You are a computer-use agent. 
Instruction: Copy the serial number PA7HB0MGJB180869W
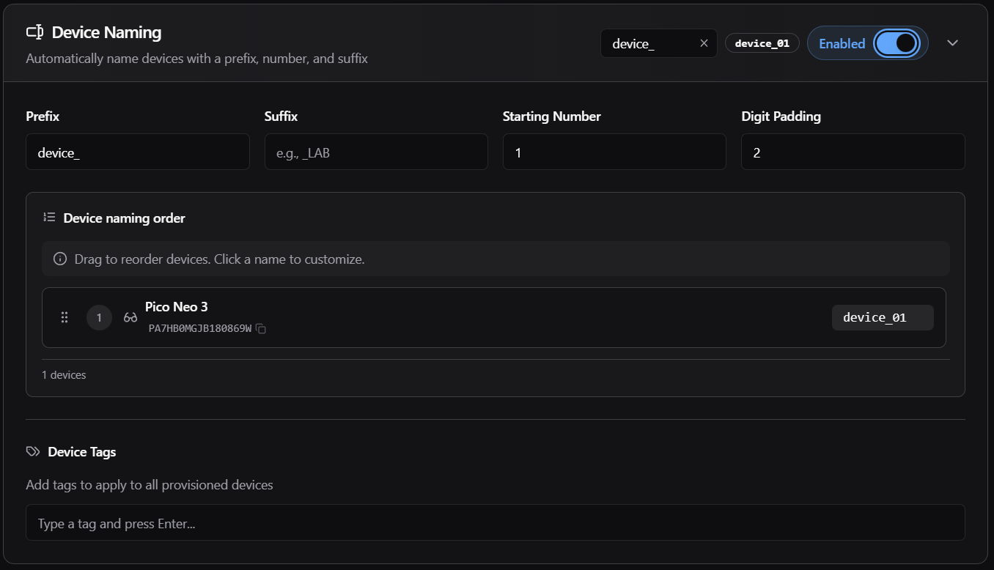261,329
